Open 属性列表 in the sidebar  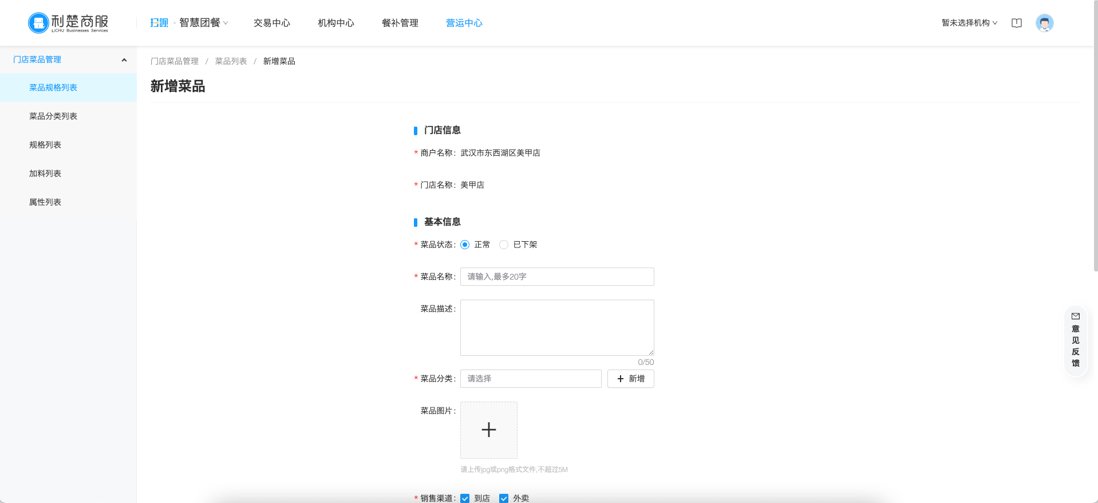pos(69,202)
